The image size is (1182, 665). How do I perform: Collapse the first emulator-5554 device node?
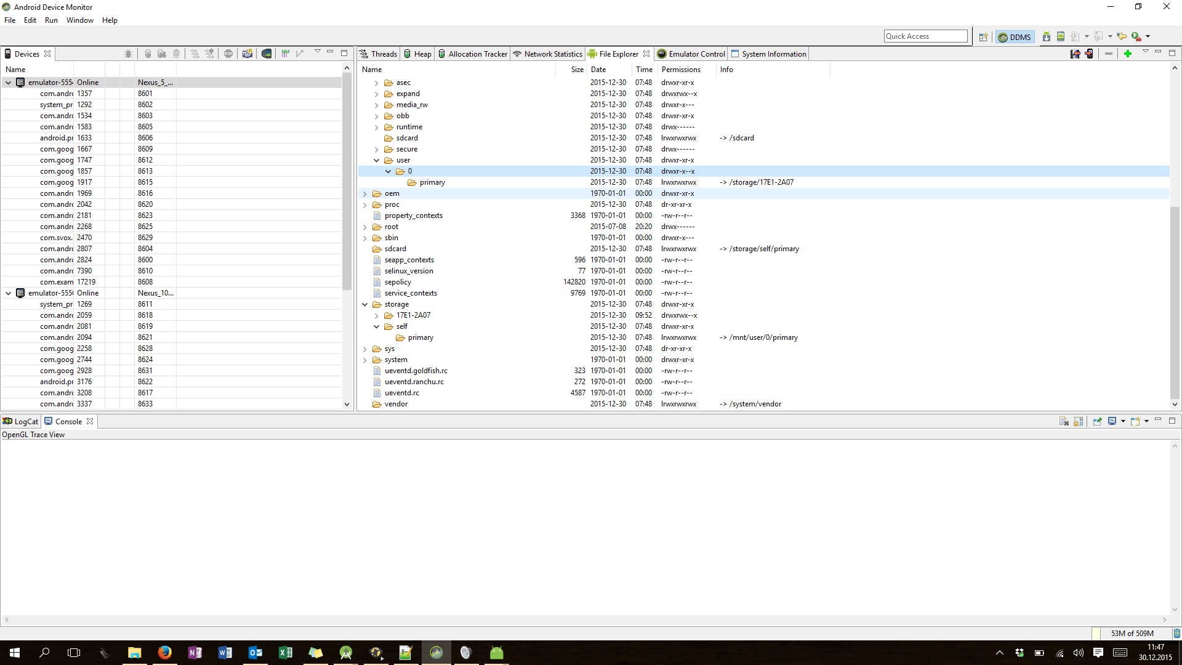9,83
